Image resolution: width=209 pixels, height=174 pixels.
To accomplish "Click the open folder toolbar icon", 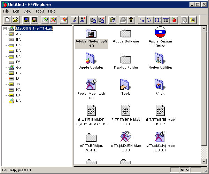I will click(x=15, y=20).
